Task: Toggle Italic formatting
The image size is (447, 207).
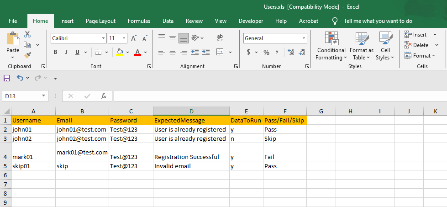Action: [66, 52]
